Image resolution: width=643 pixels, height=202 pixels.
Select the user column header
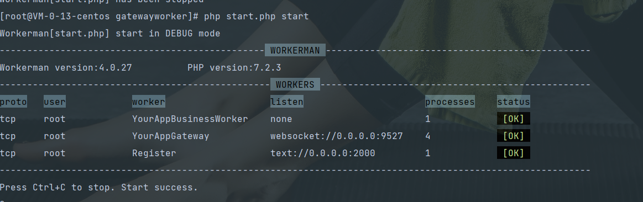click(55, 102)
